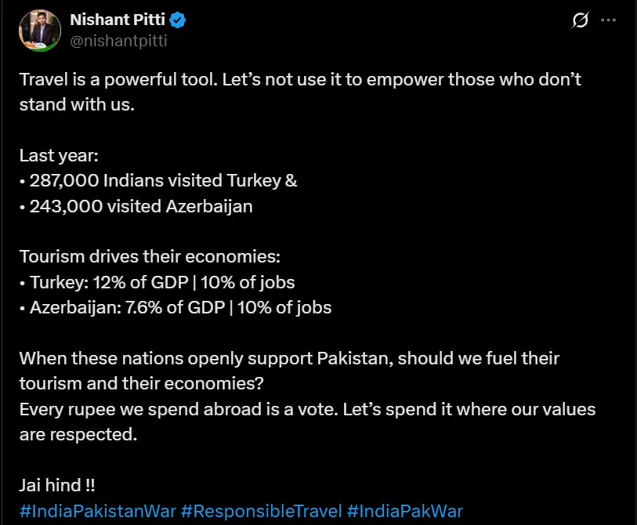637x525 pixels.
Task: Follow the #IndiaPakistanWar hashtag
Action: click(97, 511)
